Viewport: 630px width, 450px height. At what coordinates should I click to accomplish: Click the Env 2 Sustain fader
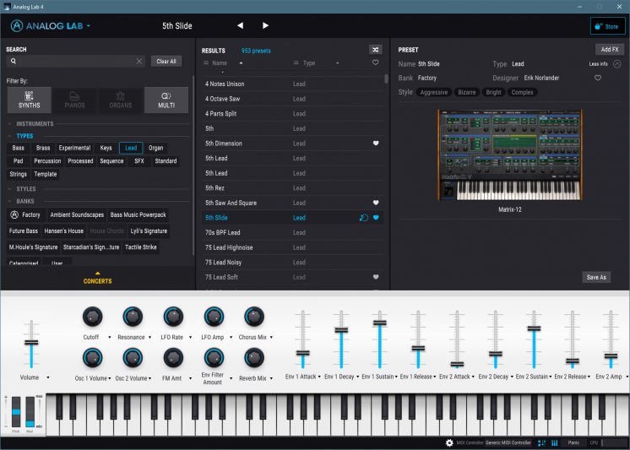pyautogui.click(x=534, y=328)
